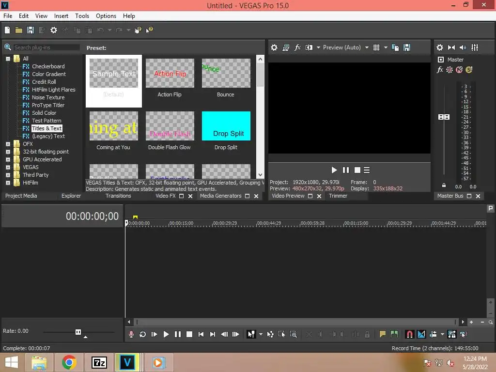The width and height of the screenshot is (496, 372).
Task: Open a project using the folder icon
Action: click(x=19, y=30)
